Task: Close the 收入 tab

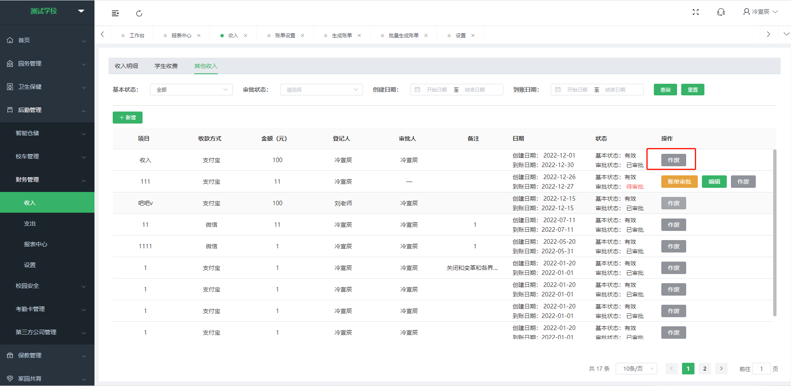Action: click(x=246, y=36)
